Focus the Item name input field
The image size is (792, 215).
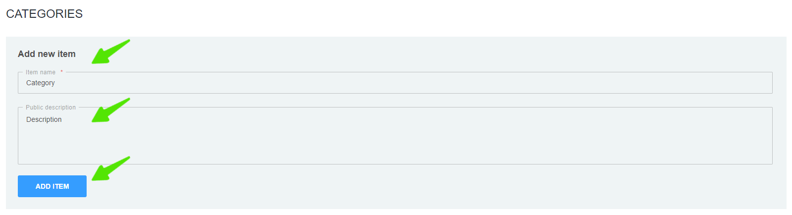click(396, 83)
